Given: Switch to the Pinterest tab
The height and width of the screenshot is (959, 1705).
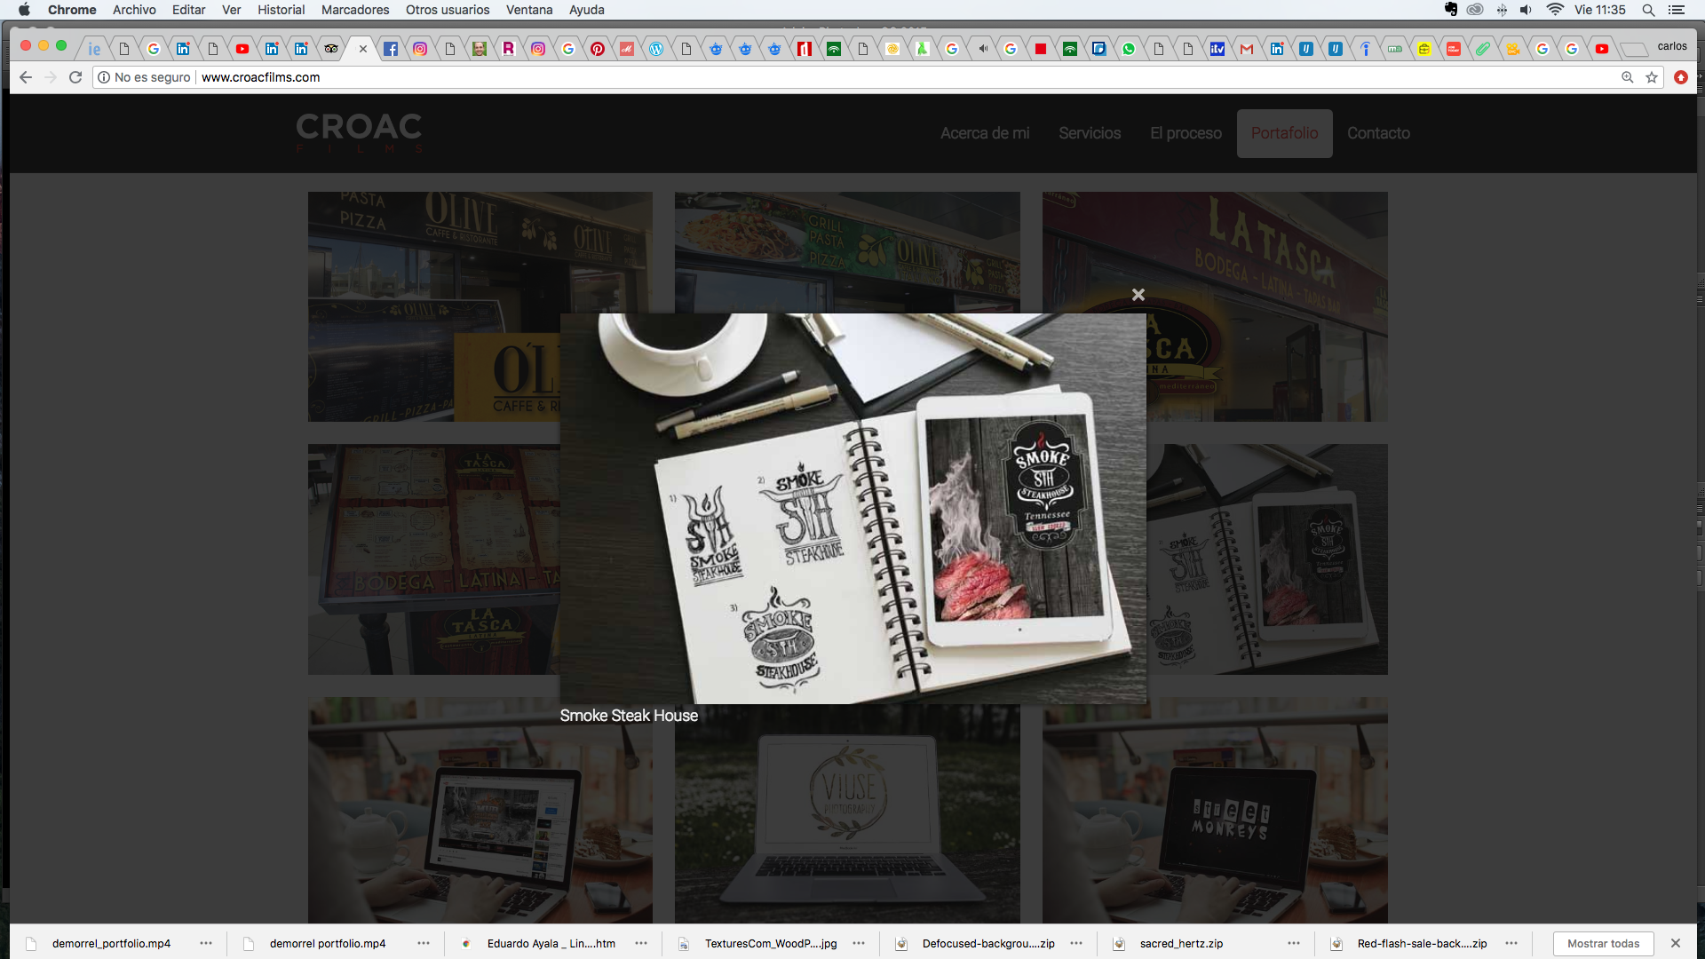Looking at the screenshot, I should click(598, 49).
